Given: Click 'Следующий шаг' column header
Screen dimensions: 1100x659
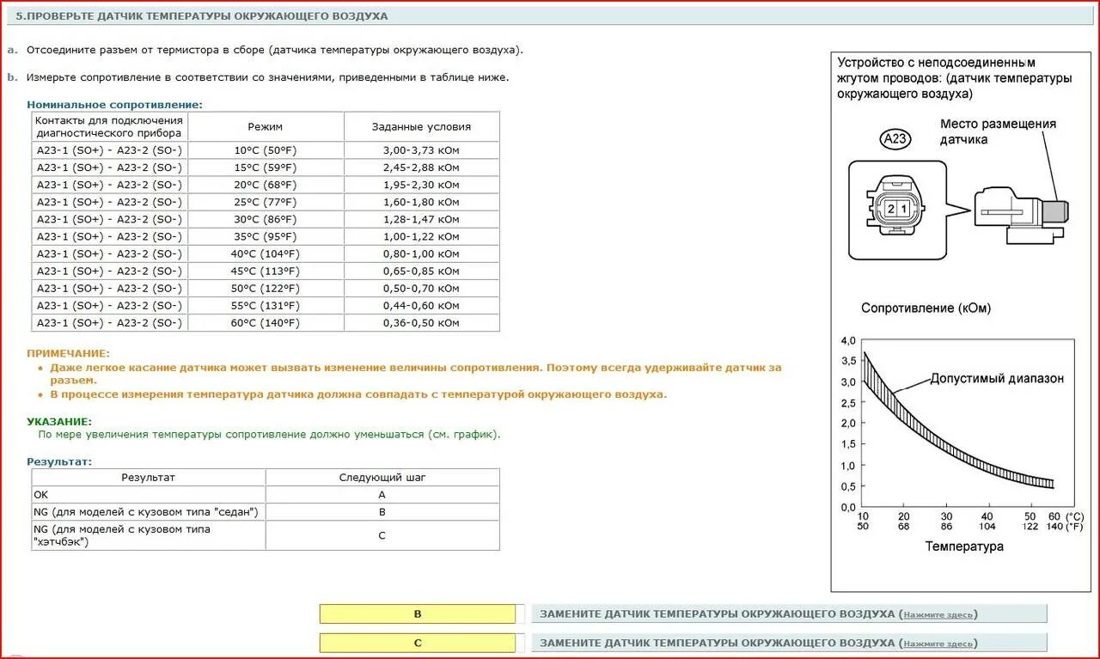Looking at the screenshot, I should (382, 477).
